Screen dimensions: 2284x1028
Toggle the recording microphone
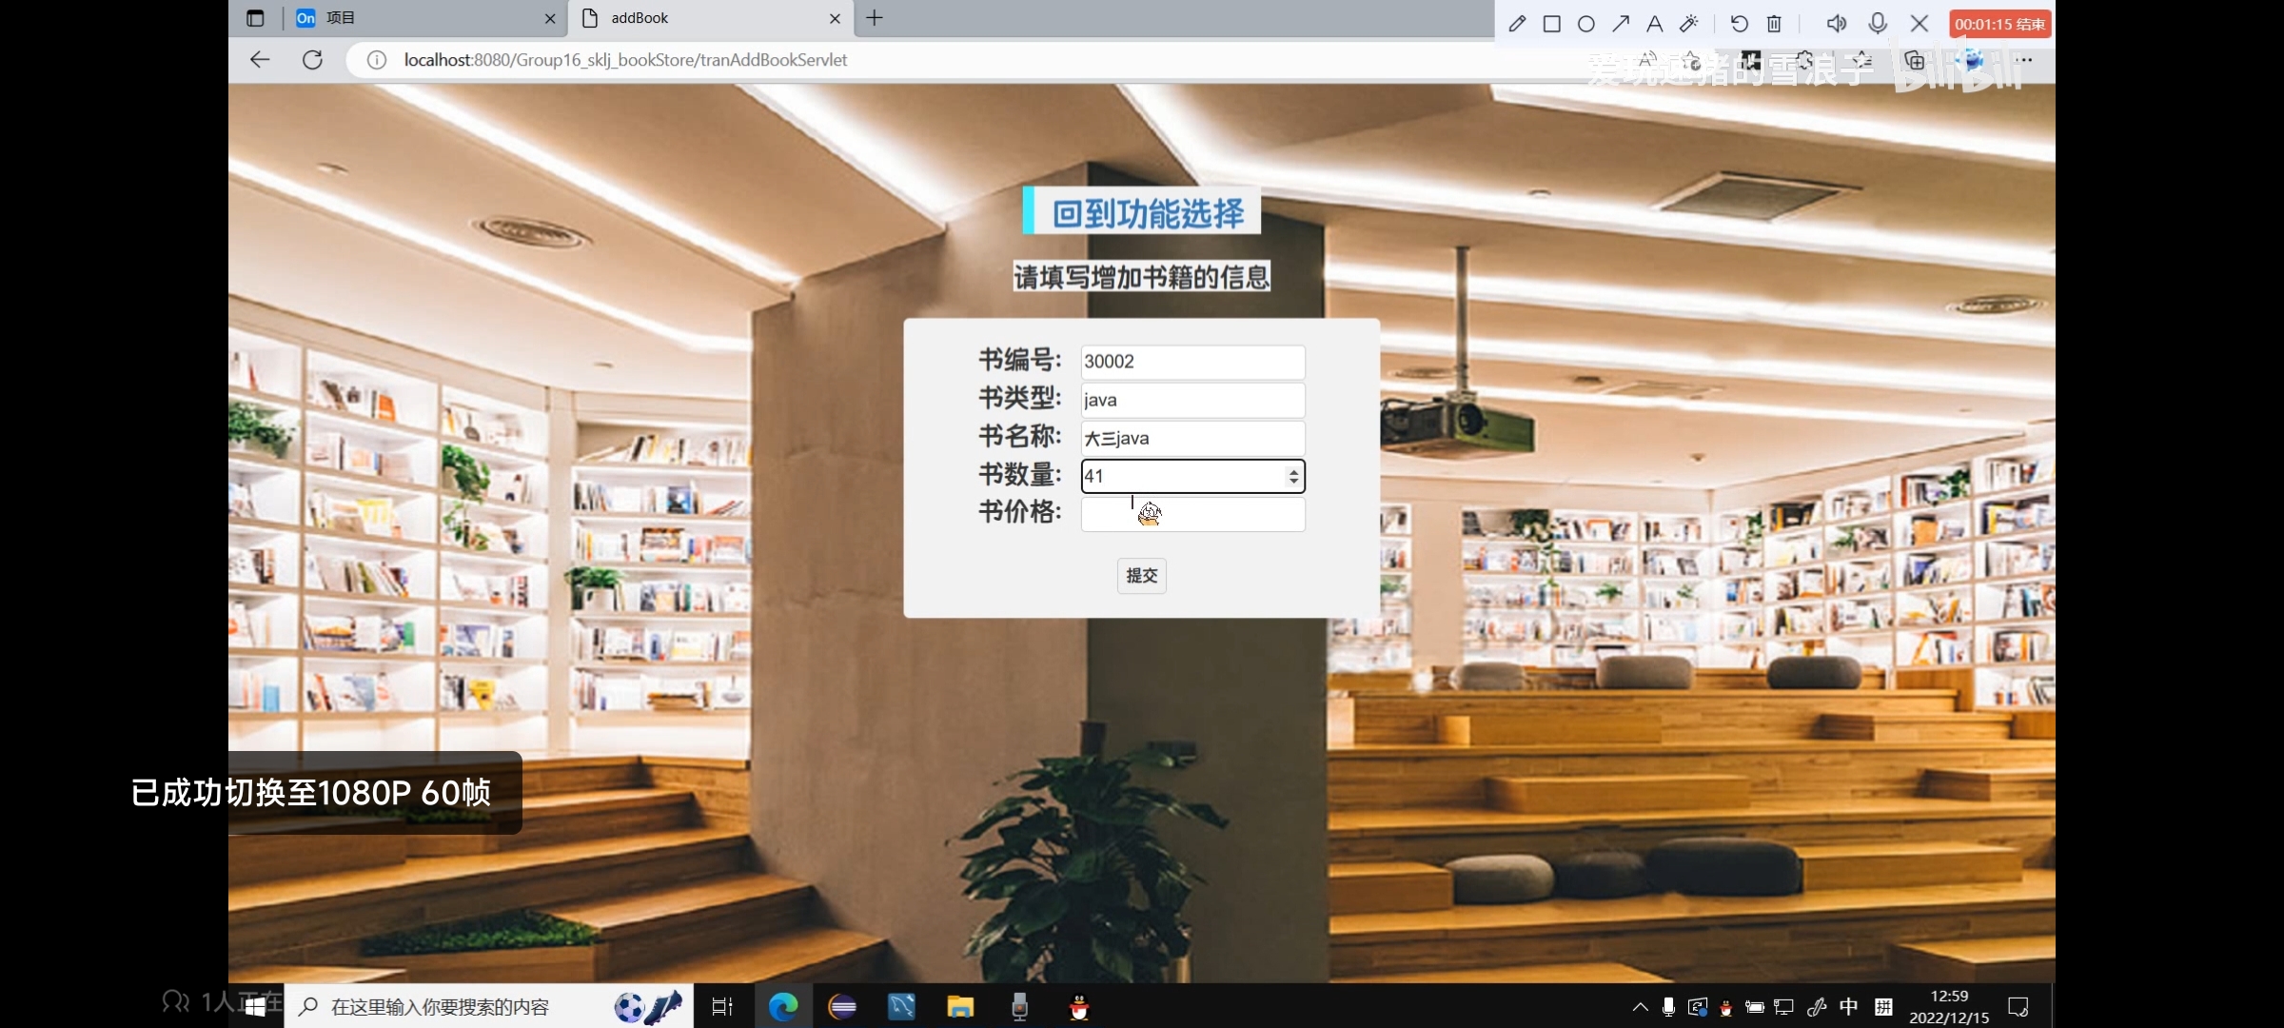click(1876, 24)
